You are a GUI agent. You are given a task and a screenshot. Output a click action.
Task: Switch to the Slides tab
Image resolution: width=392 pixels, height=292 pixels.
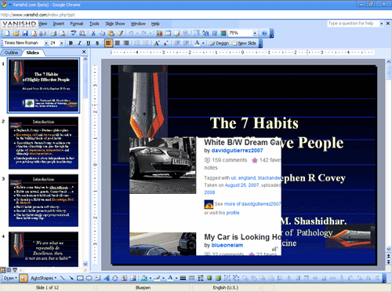pos(32,53)
